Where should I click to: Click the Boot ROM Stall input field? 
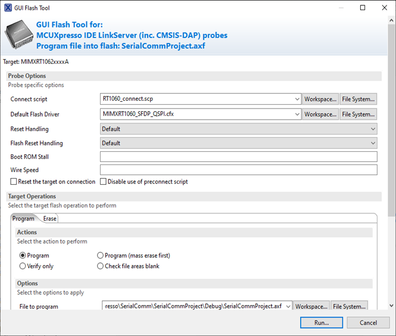pos(238,157)
